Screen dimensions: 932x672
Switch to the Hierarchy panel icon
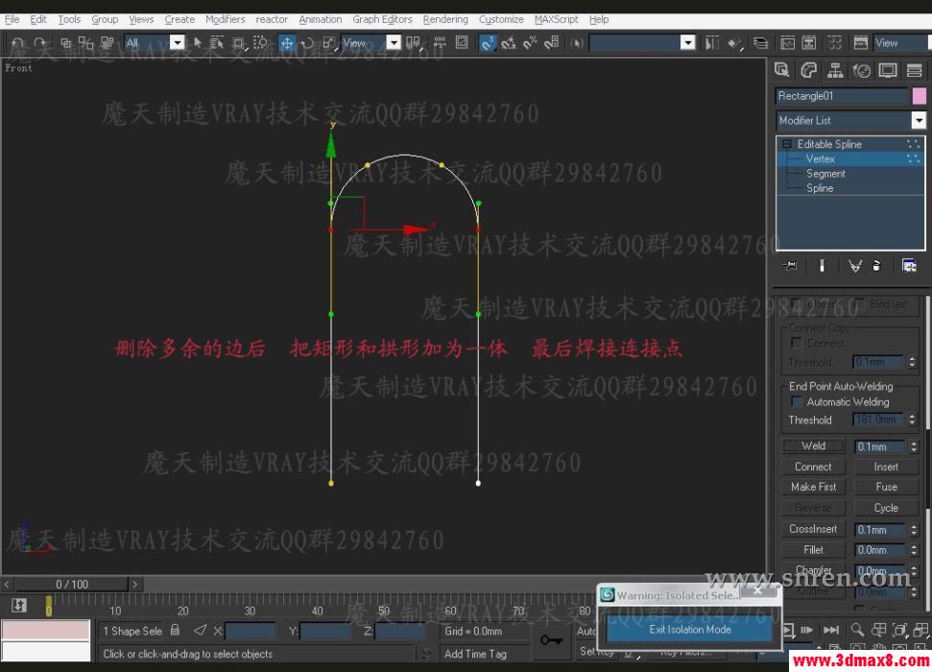tap(836, 70)
